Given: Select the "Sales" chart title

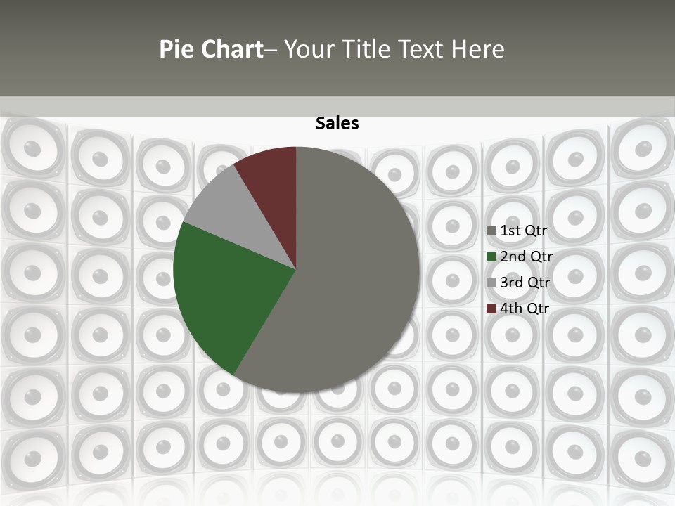Looking at the screenshot, I should pyautogui.click(x=337, y=124).
